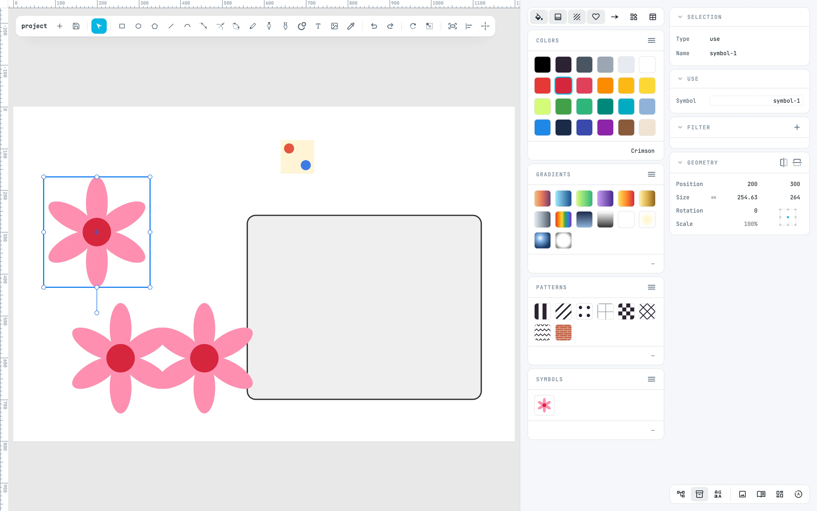Select the Polygon tool
The width and height of the screenshot is (817, 511).
[155, 26]
